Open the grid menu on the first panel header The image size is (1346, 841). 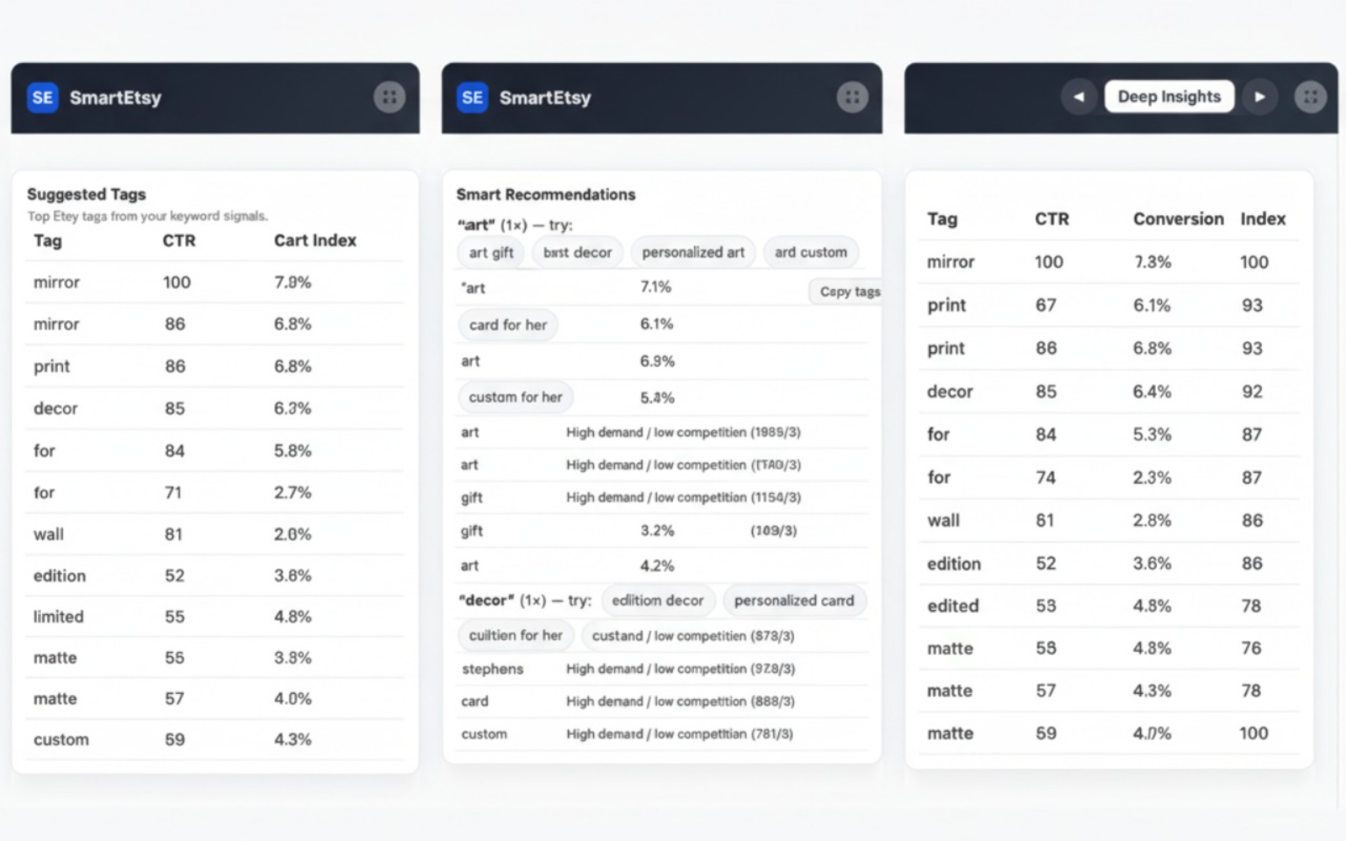pyautogui.click(x=389, y=96)
